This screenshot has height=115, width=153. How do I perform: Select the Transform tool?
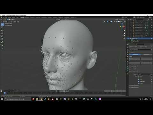[2, 39]
